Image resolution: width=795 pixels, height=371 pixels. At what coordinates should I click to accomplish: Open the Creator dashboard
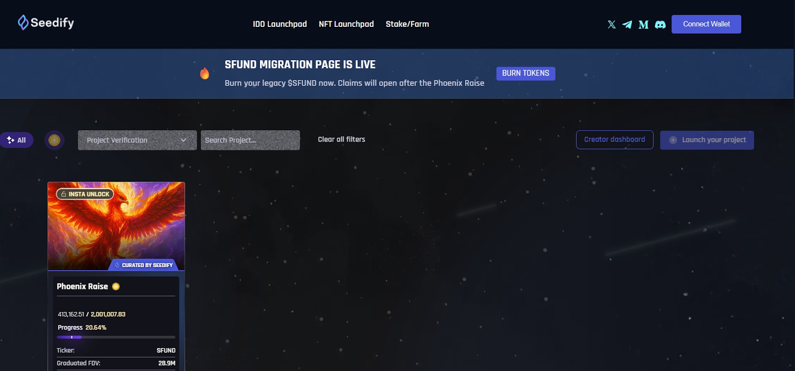(615, 140)
